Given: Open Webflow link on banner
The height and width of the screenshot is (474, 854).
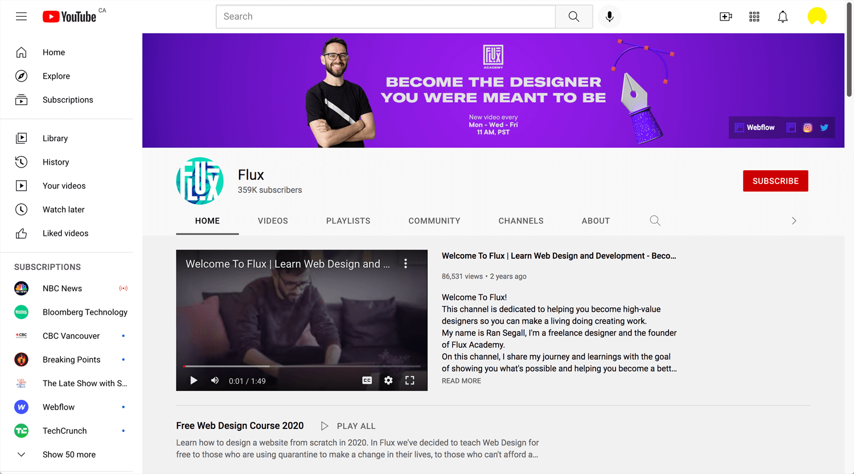Looking at the screenshot, I should 754,128.
